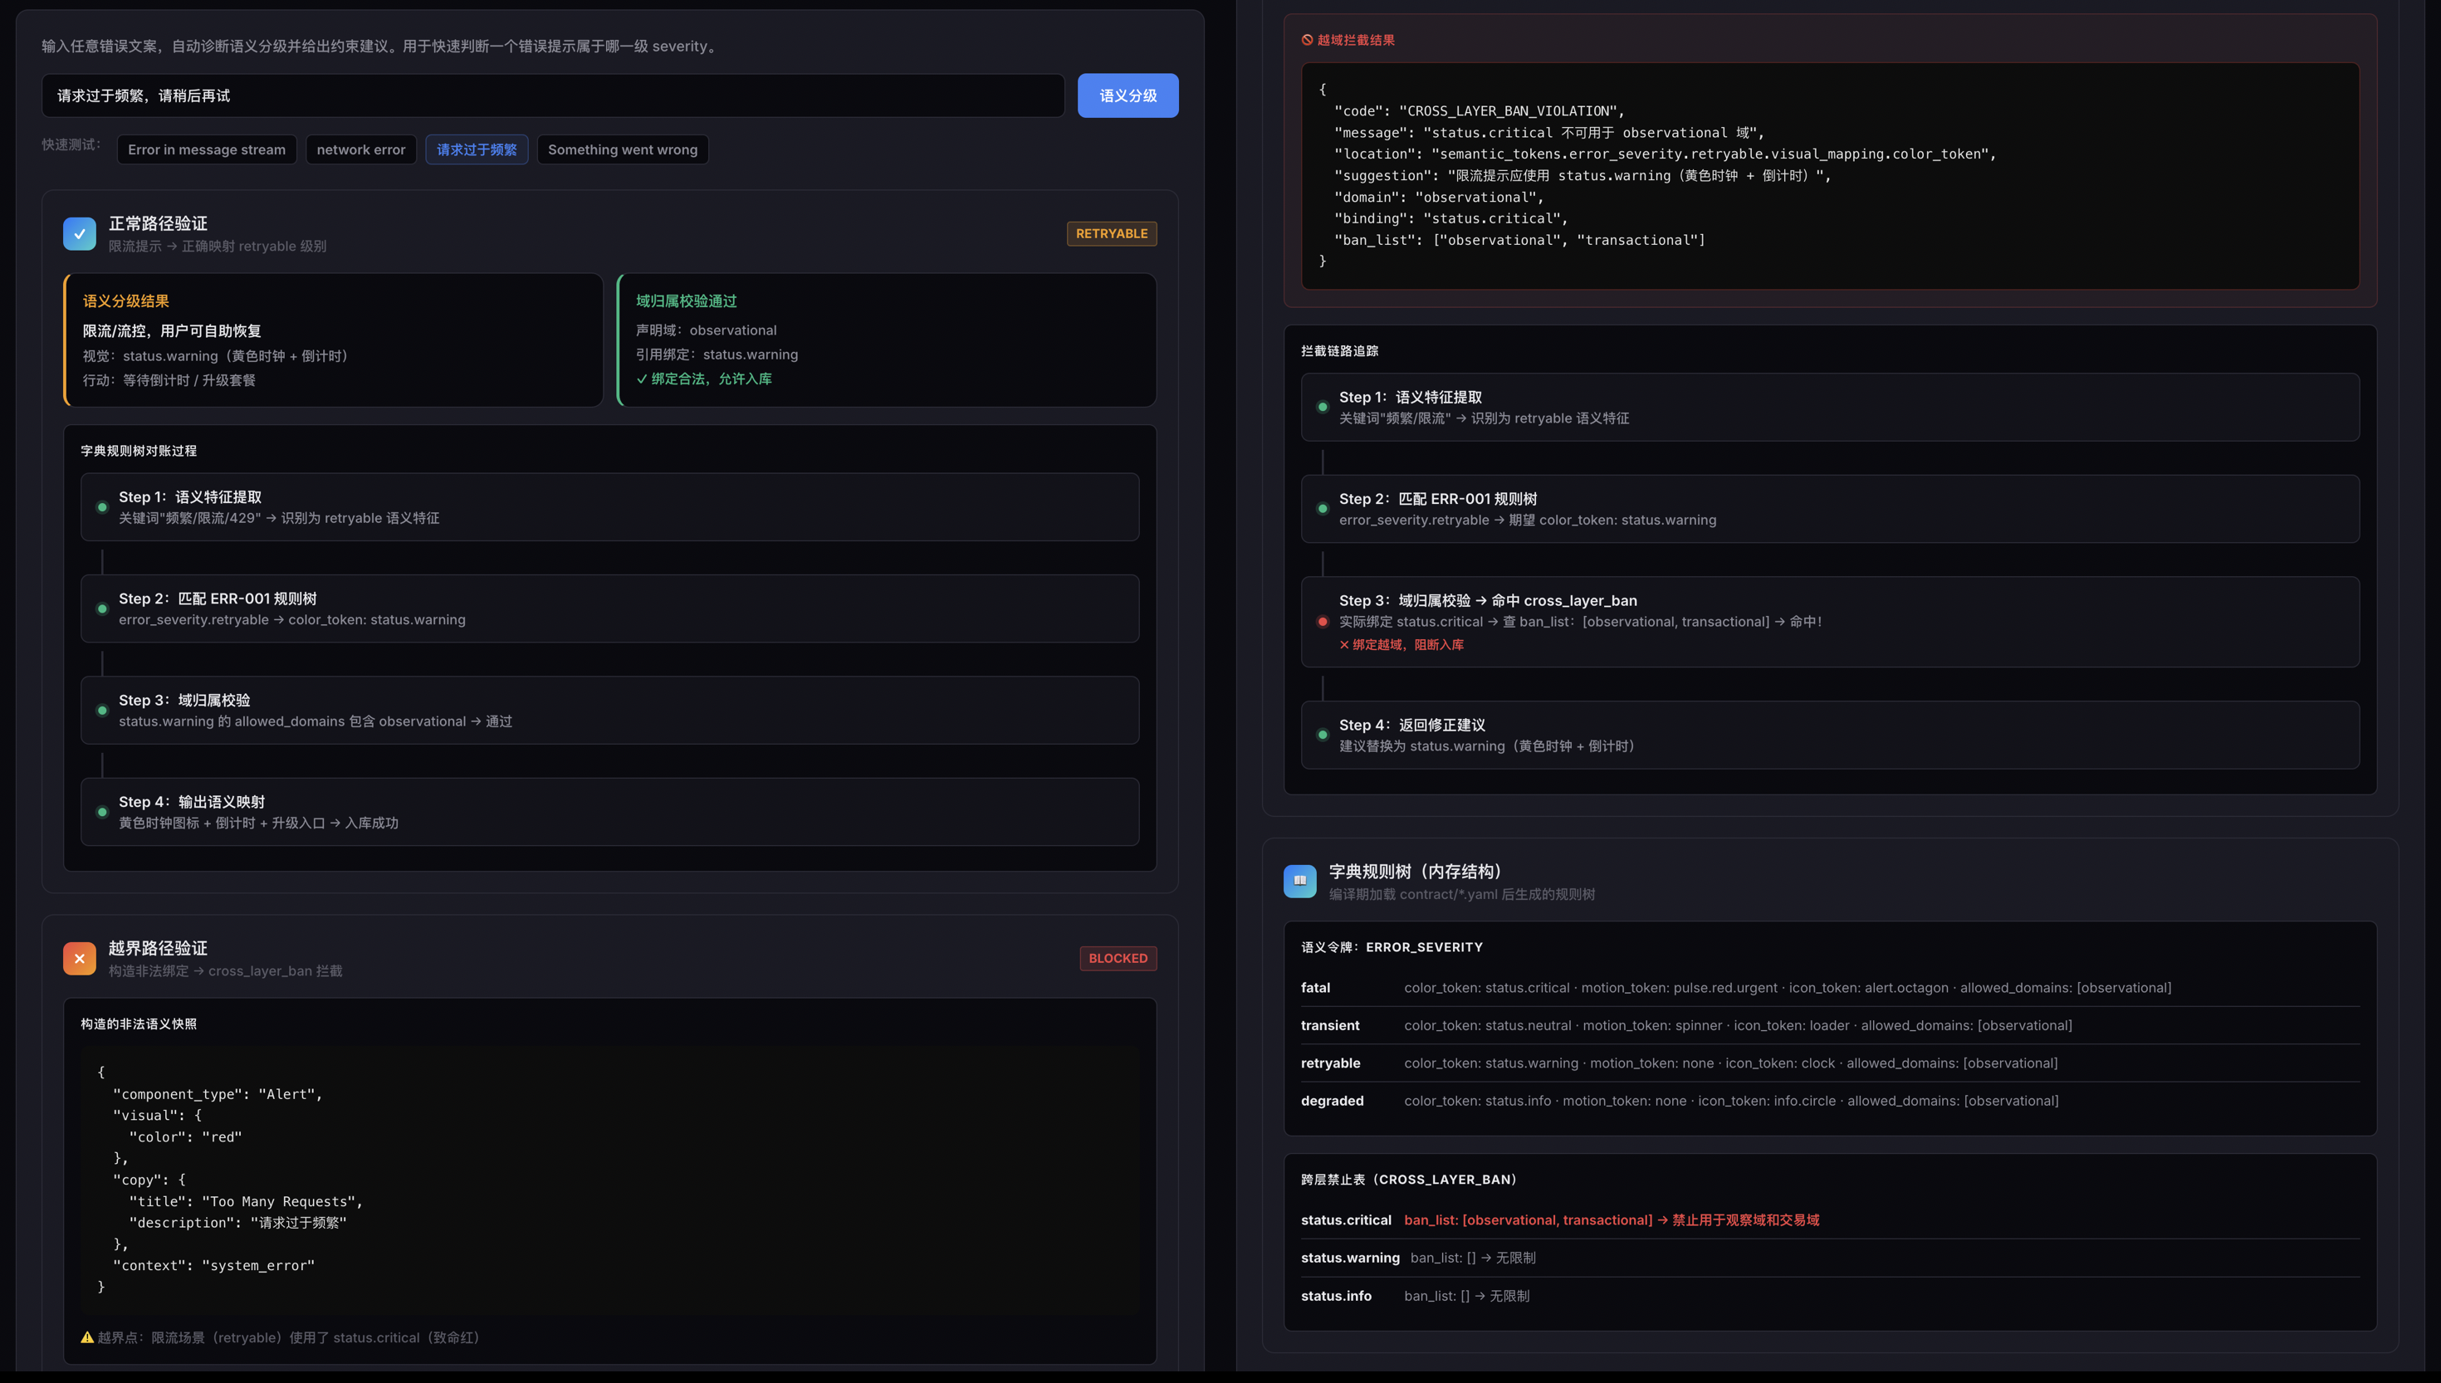The height and width of the screenshot is (1383, 2441).
Task: Click the BLOCKED status badge
Action: [1118, 959]
